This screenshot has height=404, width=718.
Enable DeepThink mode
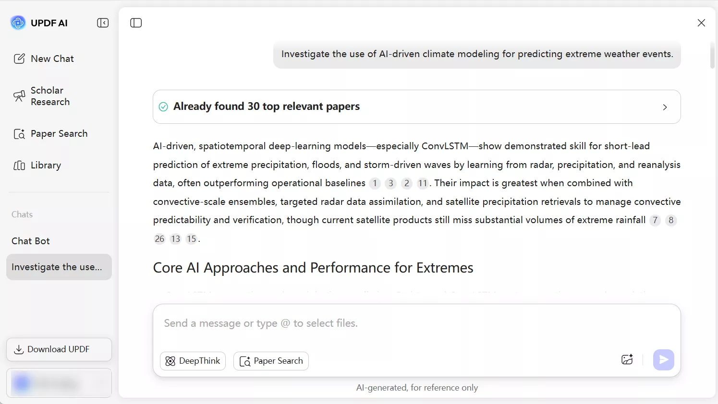[193, 361]
